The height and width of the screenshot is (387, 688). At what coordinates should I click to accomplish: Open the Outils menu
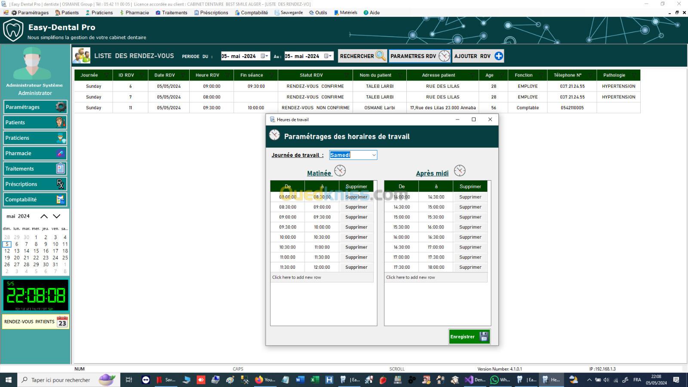click(318, 12)
